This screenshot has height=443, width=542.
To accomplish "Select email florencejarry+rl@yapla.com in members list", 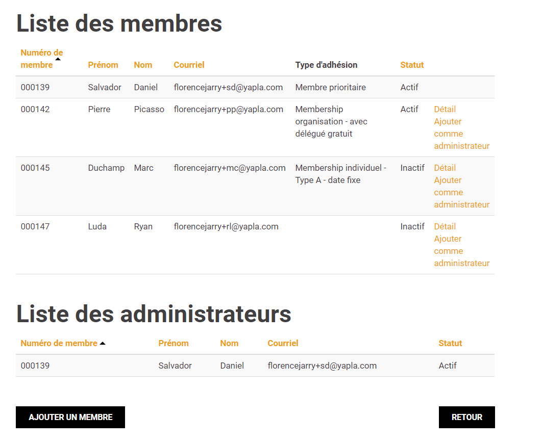I will (x=226, y=226).
